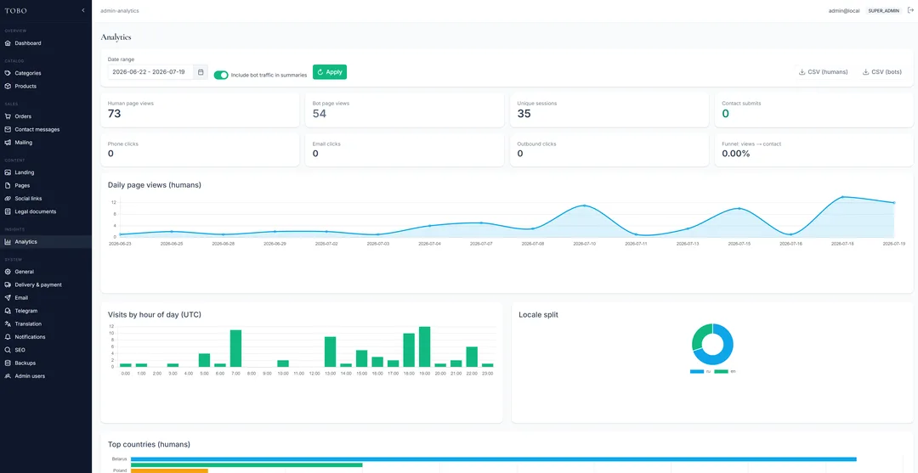Click the Funnel 0.00% value
The image size is (918, 473).
[736, 154]
